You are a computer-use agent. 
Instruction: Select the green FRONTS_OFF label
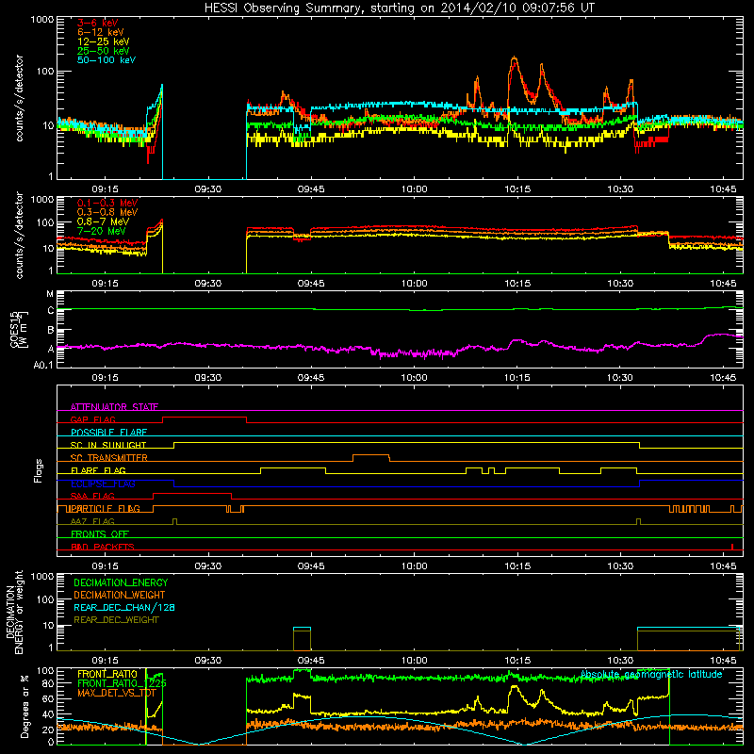click(x=100, y=534)
